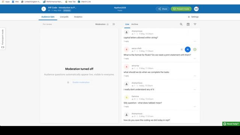Image resolution: width=240 pixels, height=135 pixels.
Task: Open more options on amurray's question
Action: pyautogui.click(x=195, y=76)
